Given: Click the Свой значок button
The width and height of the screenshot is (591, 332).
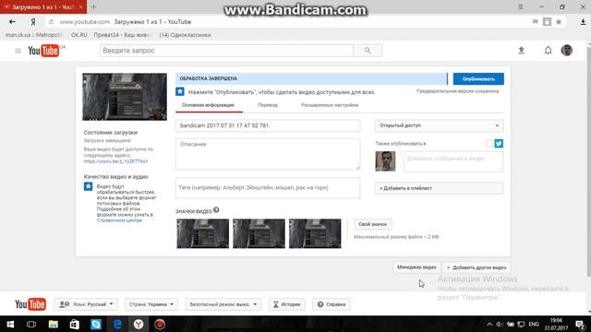Looking at the screenshot, I should coord(372,224).
